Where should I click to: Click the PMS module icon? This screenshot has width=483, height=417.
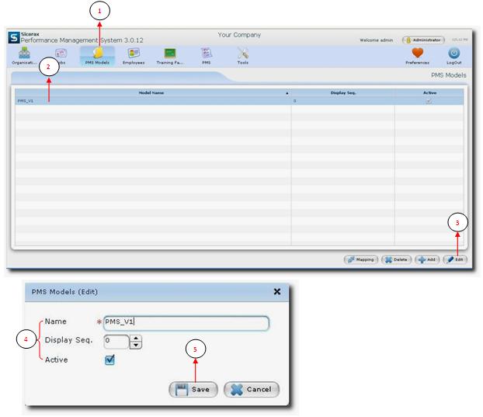tap(206, 54)
